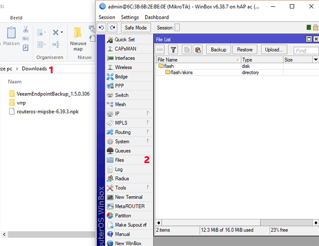Screen dimensions: 319x246
Task: Sort by Type column header
Action: tap(262, 60)
